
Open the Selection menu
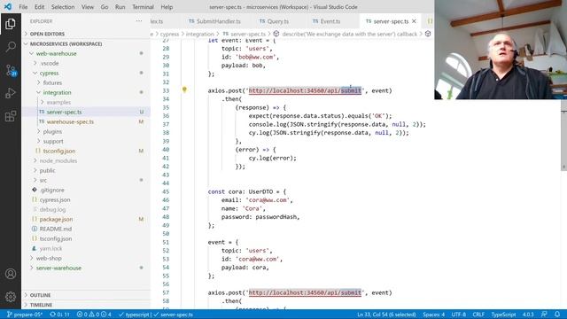63,7
